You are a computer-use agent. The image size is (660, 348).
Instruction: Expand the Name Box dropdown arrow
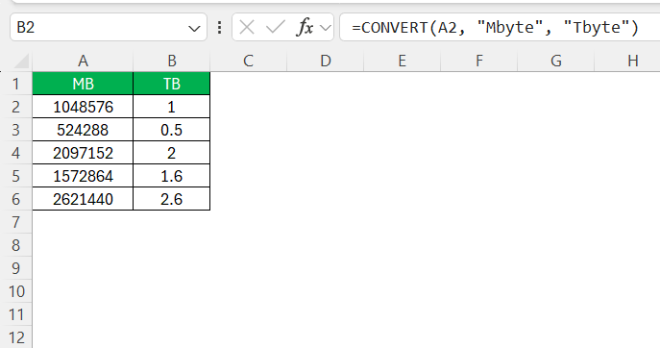tap(194, 29)
